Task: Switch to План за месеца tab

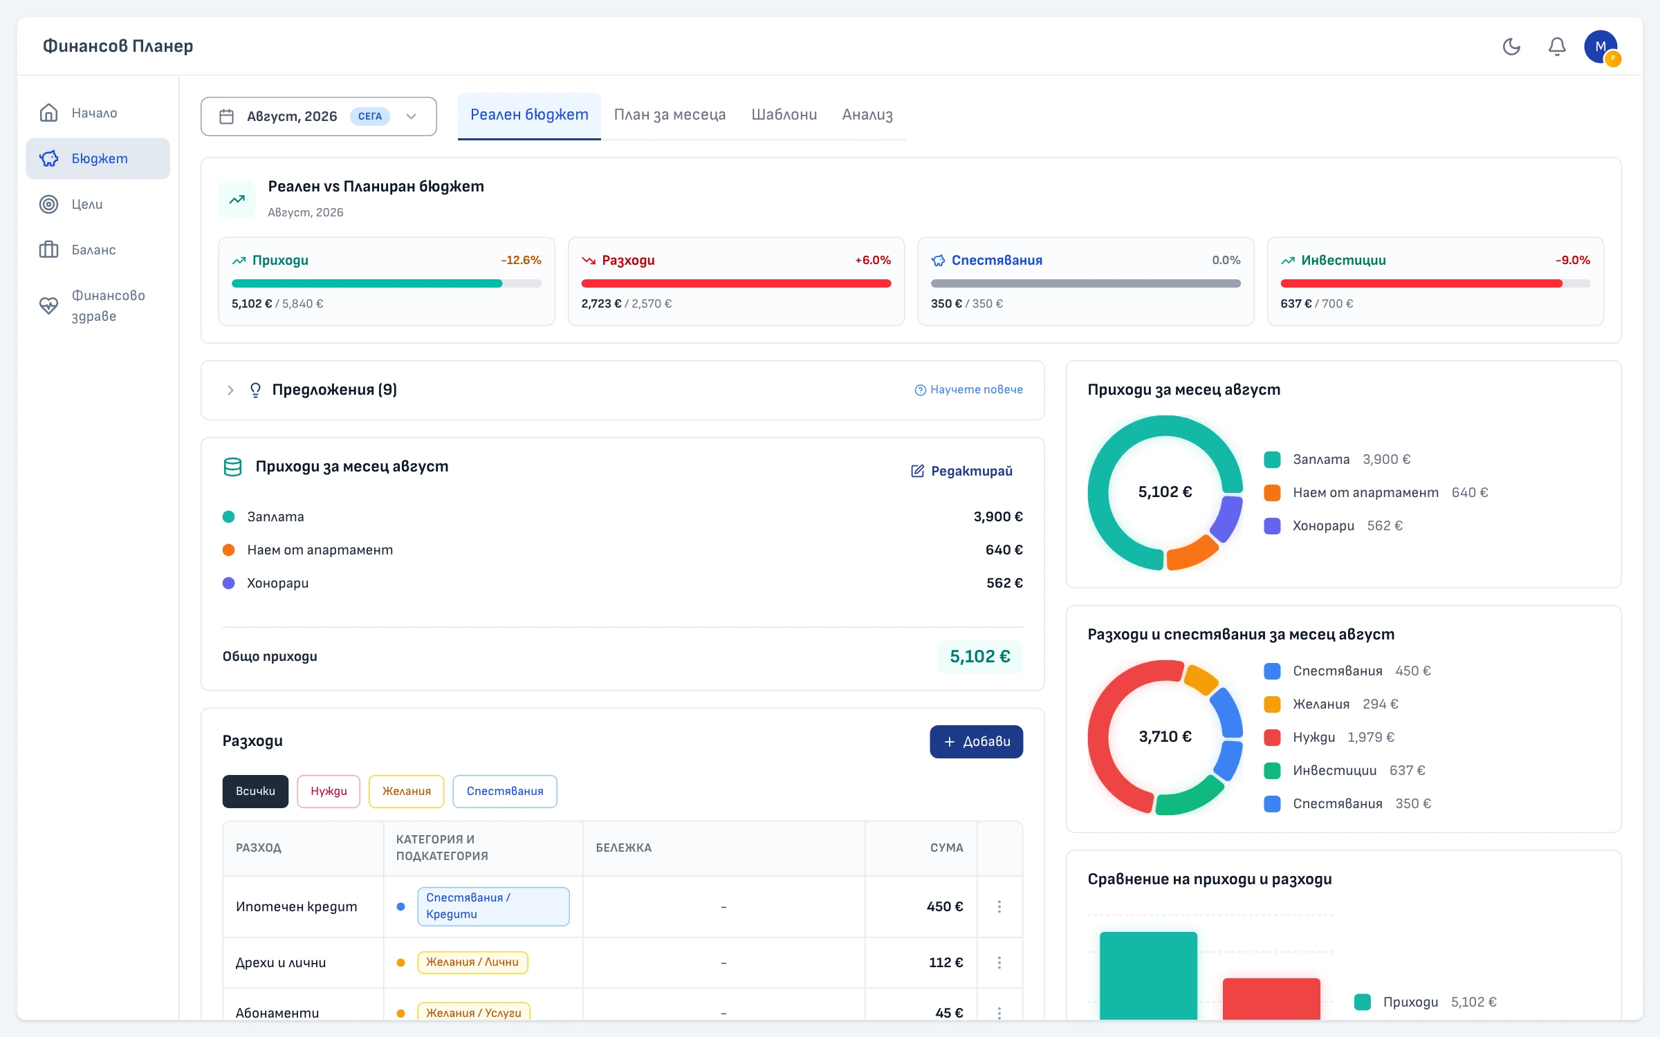Action: coord(670,115)
